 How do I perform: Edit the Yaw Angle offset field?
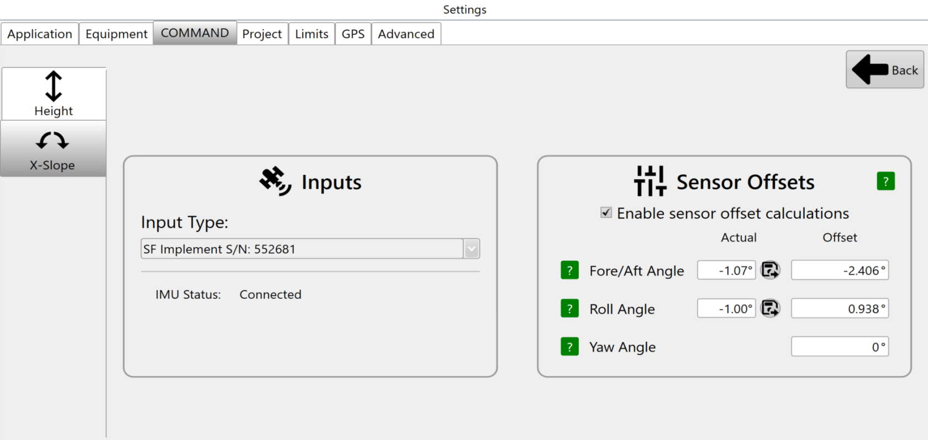[x=840, y=346]
